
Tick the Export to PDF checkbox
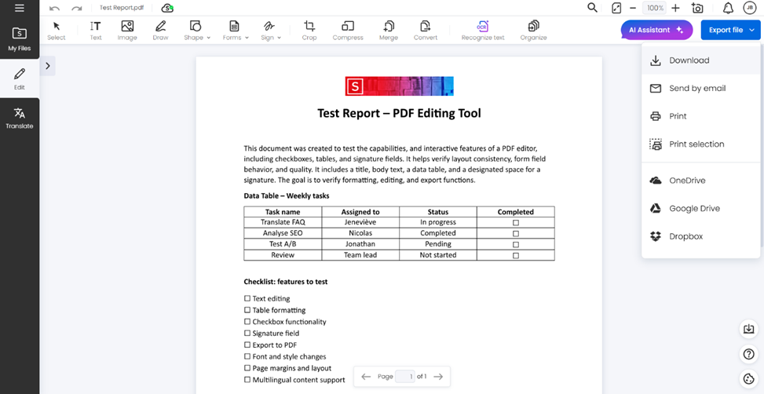coord(247,345)
